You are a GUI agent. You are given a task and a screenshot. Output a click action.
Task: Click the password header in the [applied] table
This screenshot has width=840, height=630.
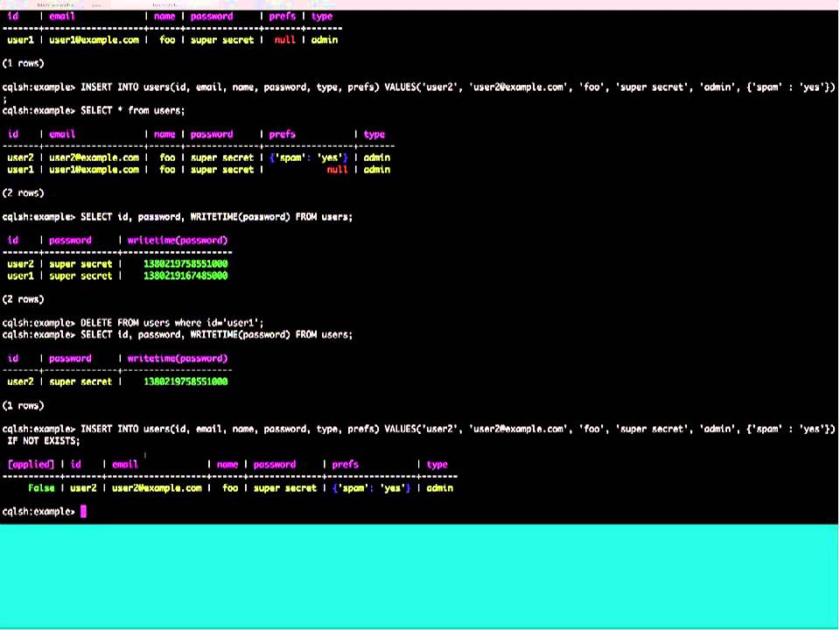(274, 465)
